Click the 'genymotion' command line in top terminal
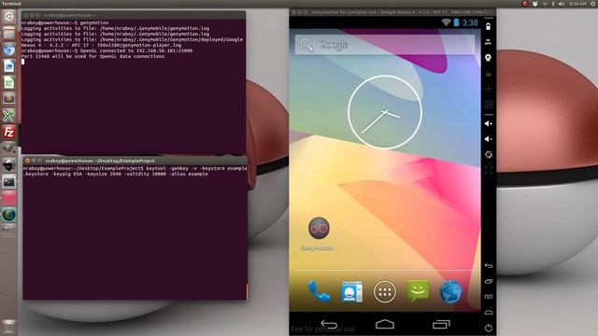The image size is (598, 336). 64,22
